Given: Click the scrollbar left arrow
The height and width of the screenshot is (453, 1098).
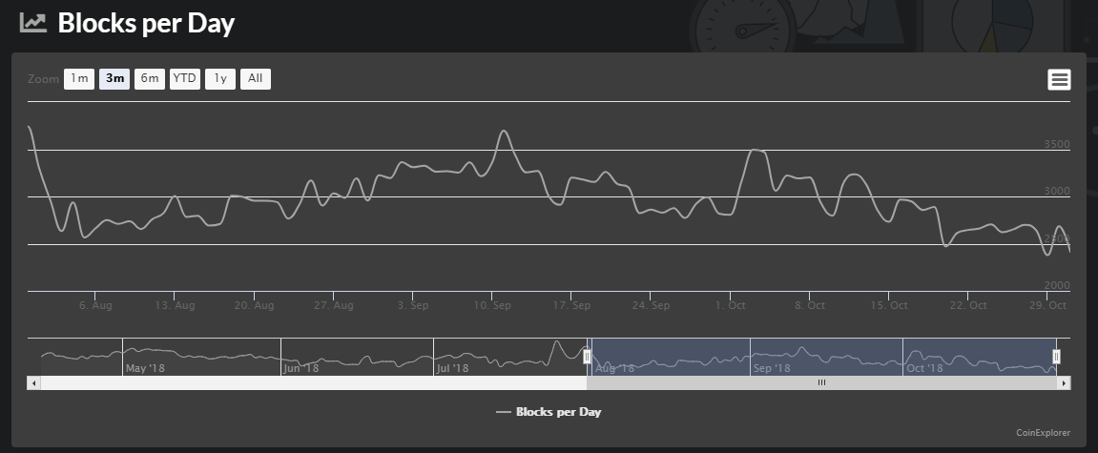Looking at the screenshot, I should click(x=33, y=383).
